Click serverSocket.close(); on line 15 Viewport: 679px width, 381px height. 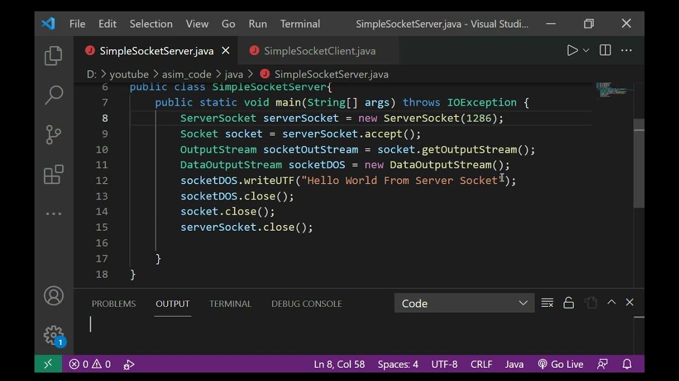pyautogui.click(x=247, y=227)
